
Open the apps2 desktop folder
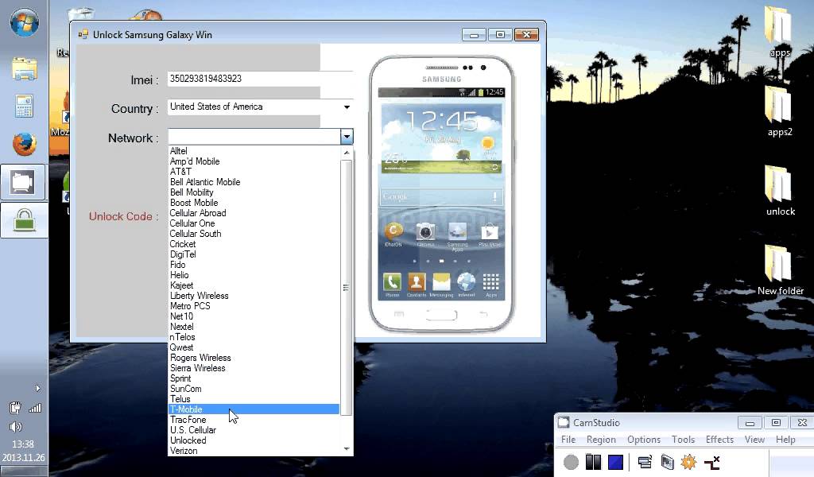tap(779, 111)
